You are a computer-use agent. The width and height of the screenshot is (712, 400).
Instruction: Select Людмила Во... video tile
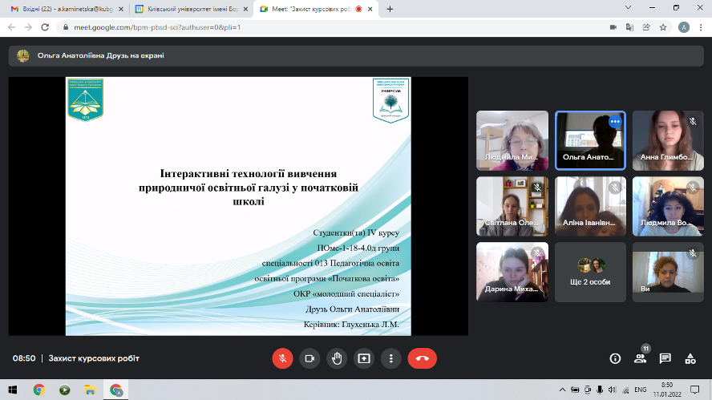668,206
